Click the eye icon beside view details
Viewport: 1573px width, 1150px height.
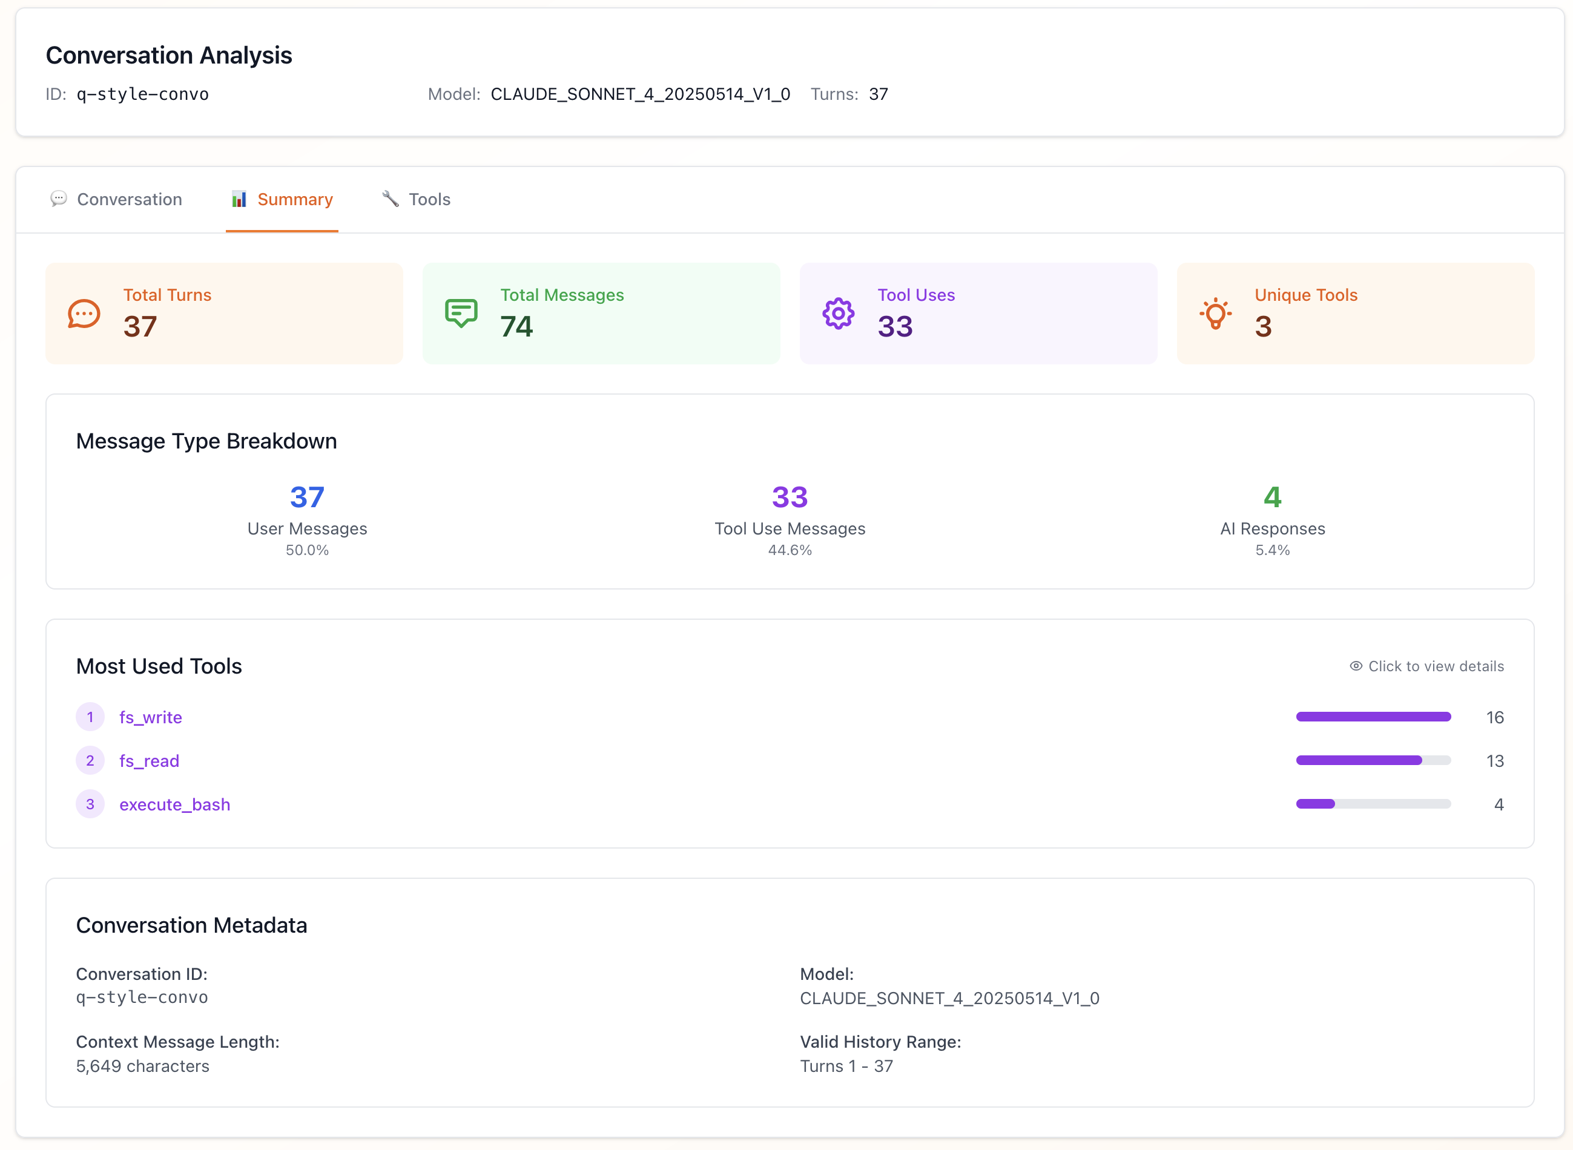[x=1355, y=666]
